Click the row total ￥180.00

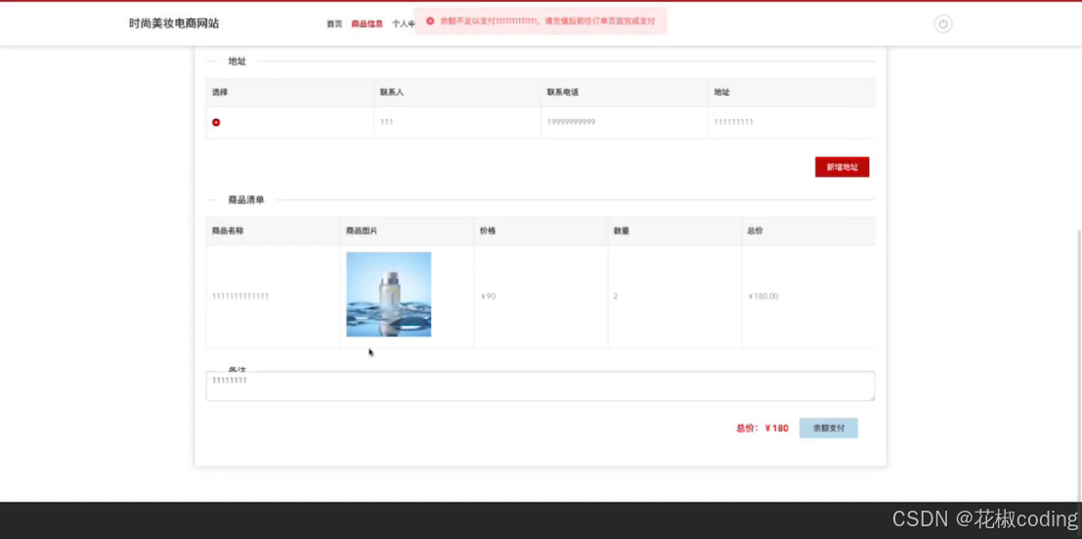763,297
